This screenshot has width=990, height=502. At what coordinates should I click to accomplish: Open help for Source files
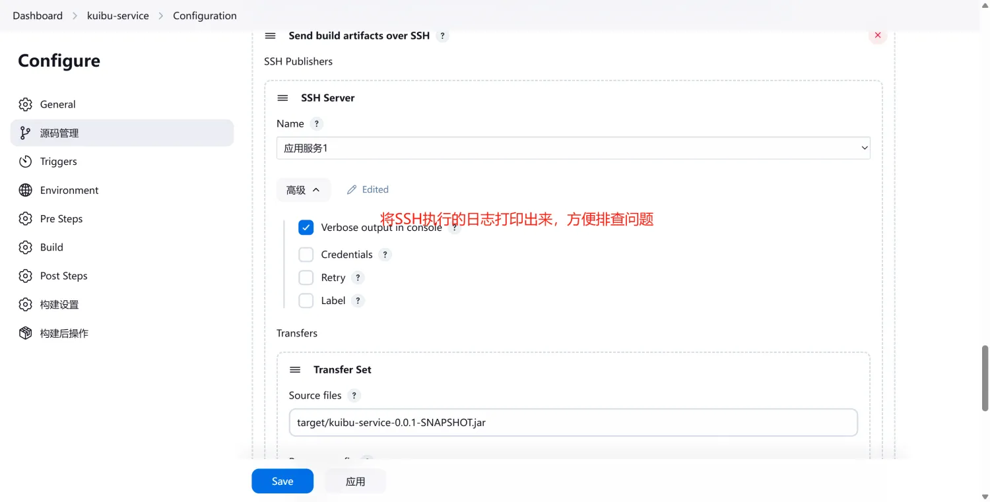[354, 396]
